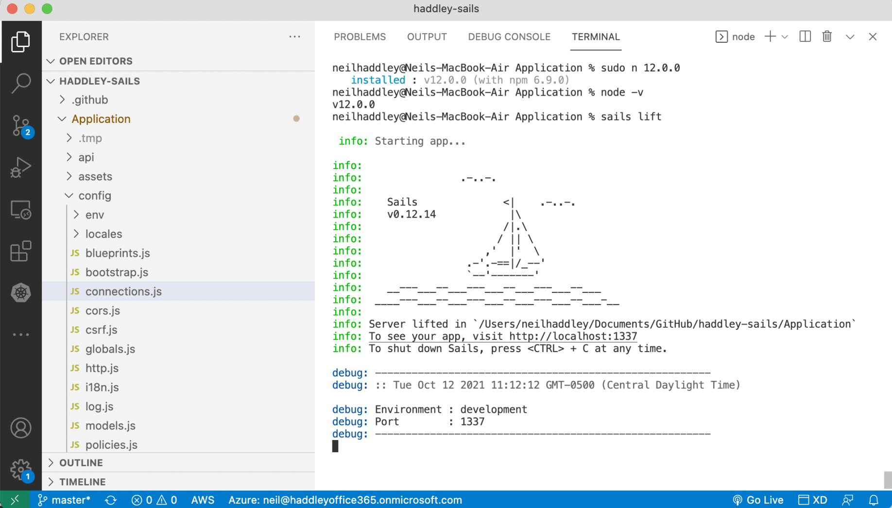Switch to the DEBUG CONSOLE tab
Image resolution: width=892 pixels, height=508 pixels.
pos(509,37)
